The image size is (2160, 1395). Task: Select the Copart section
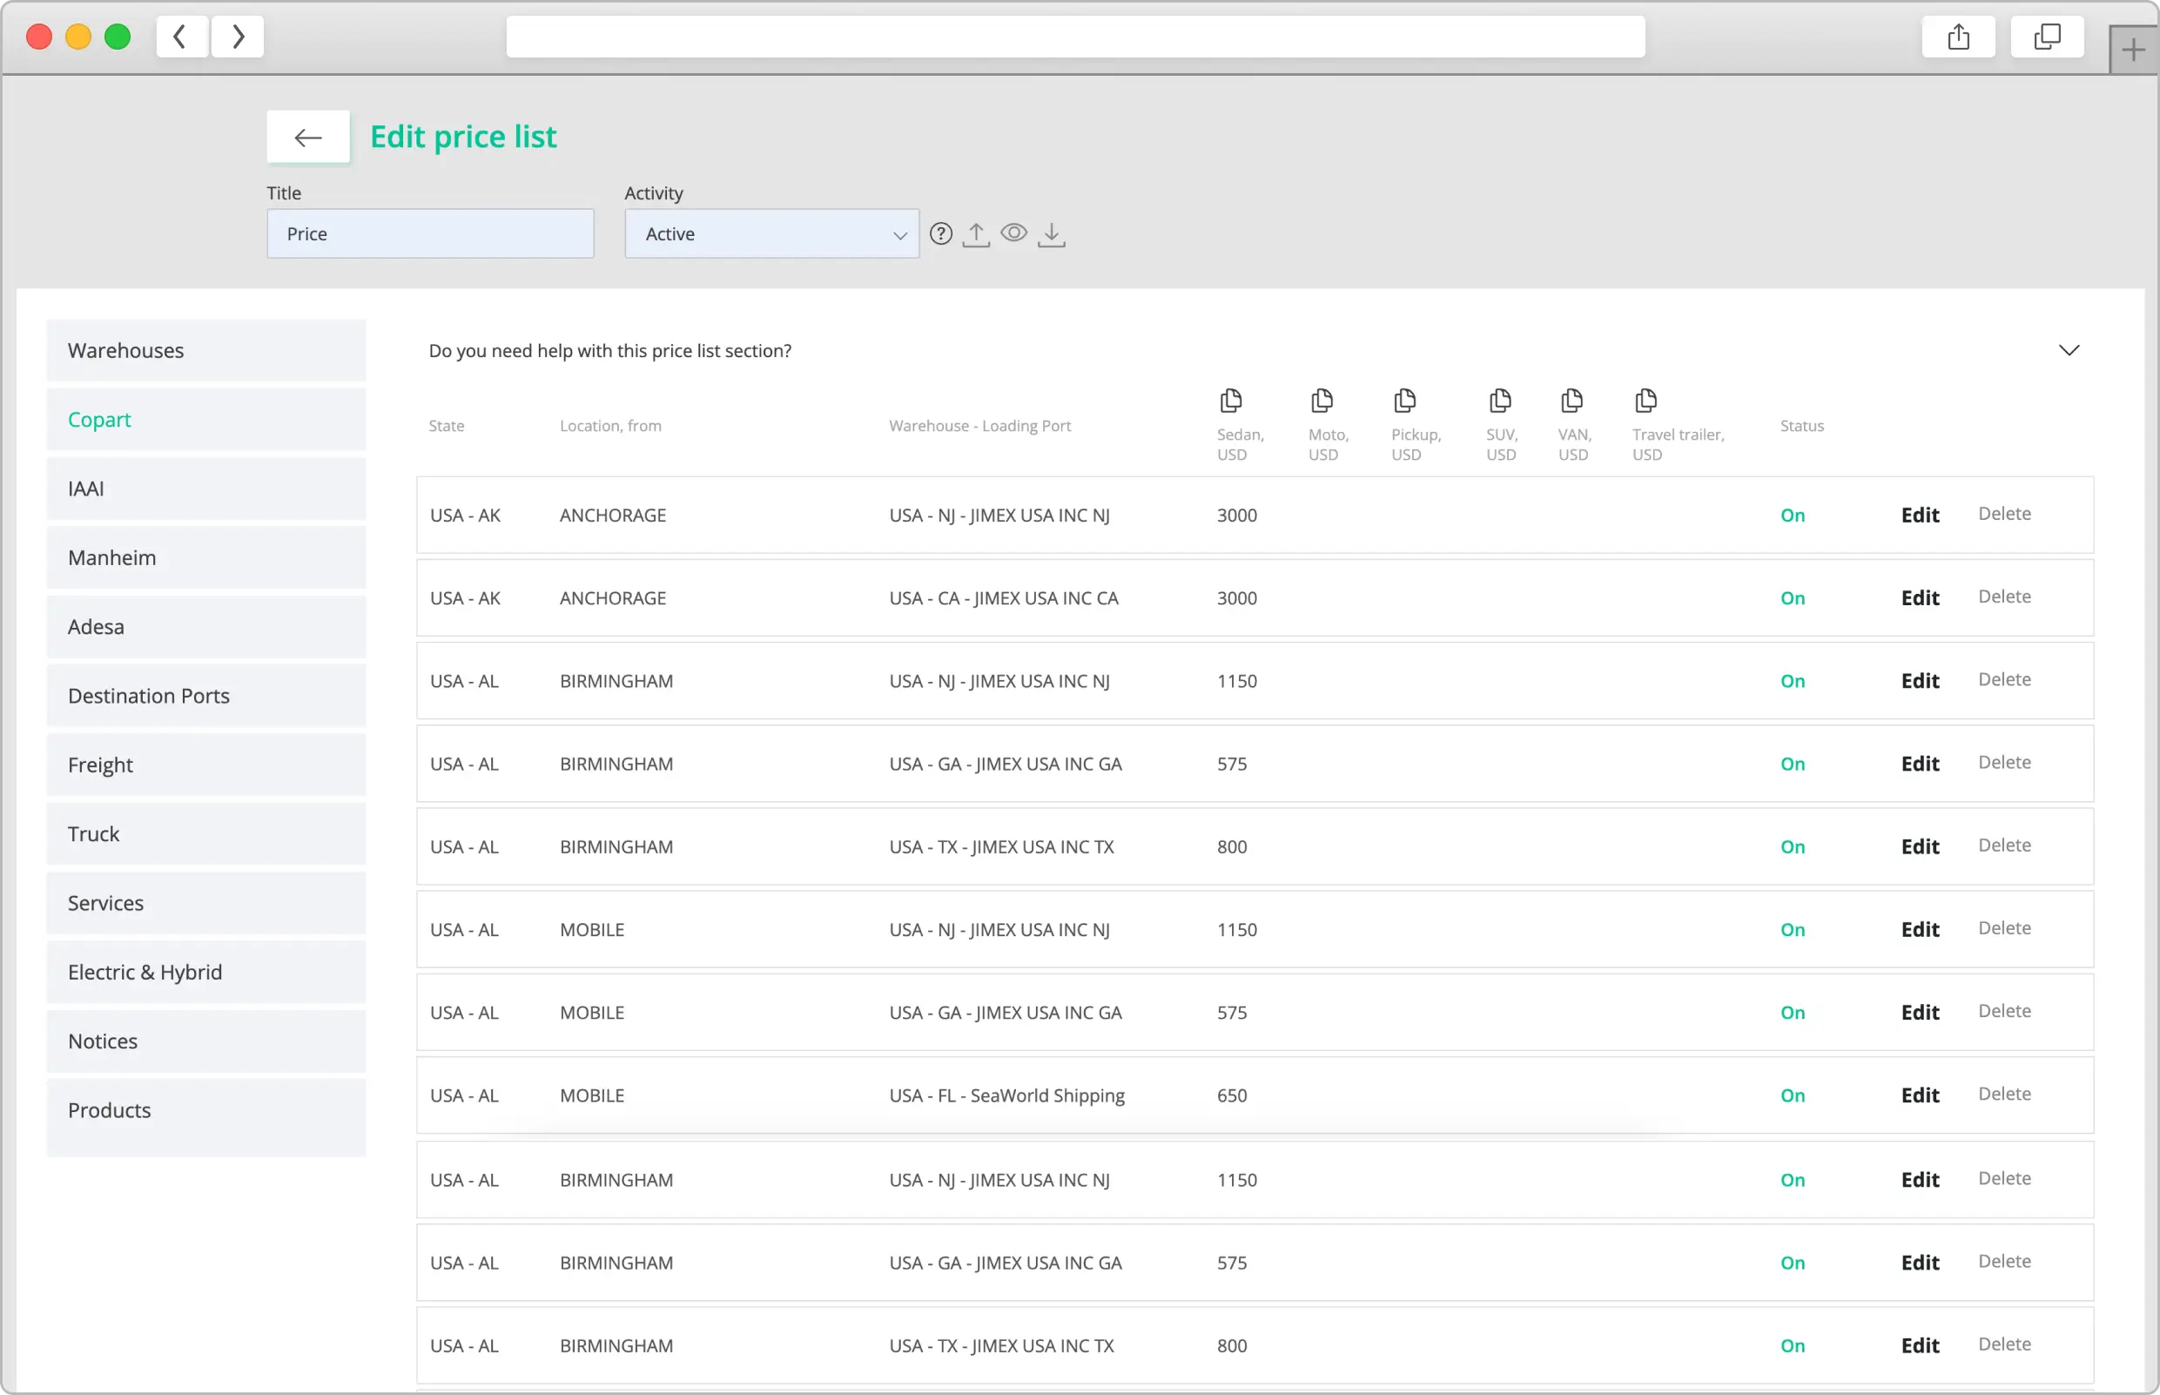[x=206, y=420]
